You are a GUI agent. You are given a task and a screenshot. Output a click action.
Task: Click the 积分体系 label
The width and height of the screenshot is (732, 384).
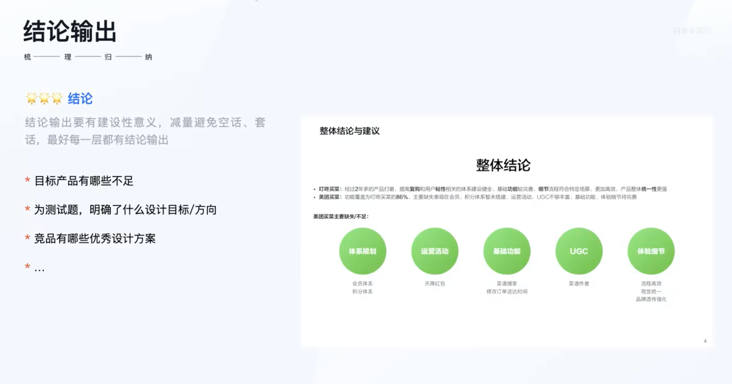coord(362,291)
